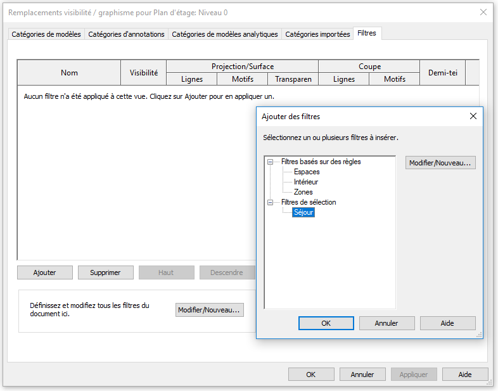Click OK in Ajouter des filtres dialog
The height and width of the screenshot is (391, 498).
pos(326,323)
